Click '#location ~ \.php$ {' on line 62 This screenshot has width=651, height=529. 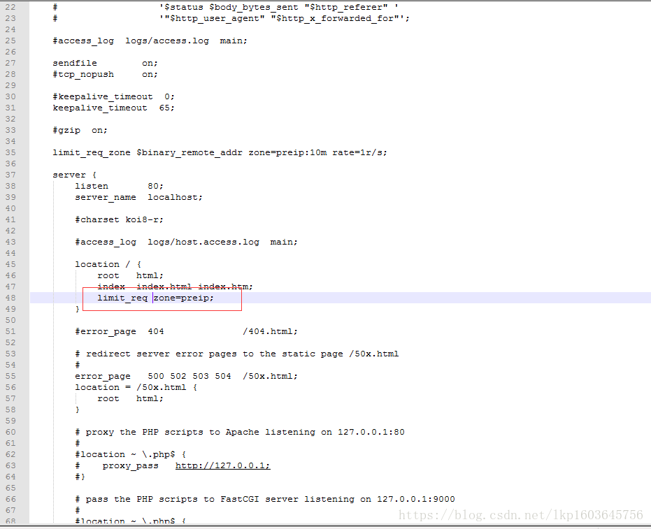tap(130, 454)
